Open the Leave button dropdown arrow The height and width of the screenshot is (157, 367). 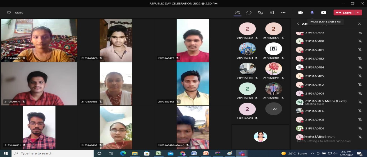coord(358,13)
